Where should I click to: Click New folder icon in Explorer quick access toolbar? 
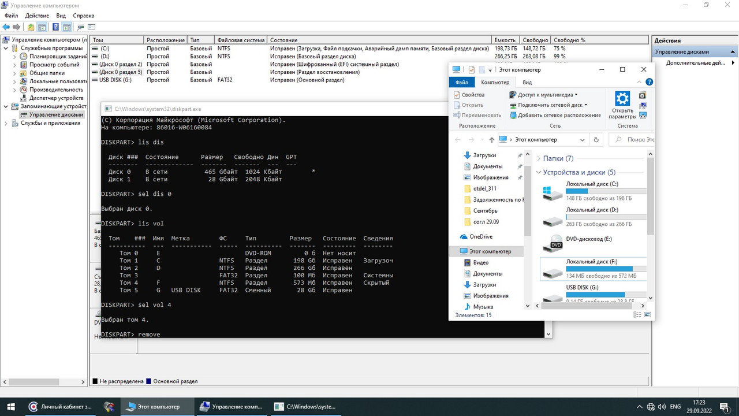(x=482, y=69)
